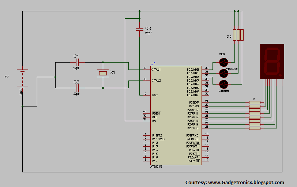Click the 270 resistor value label
The image size is (297, 187).
click(x=229, y=37)
